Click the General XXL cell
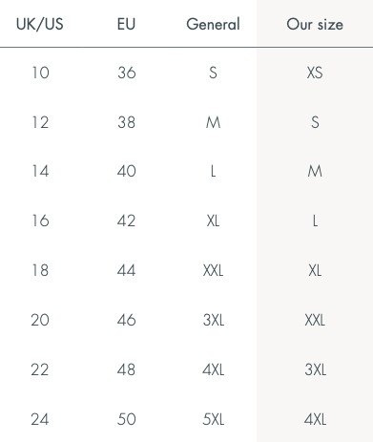Screen dimensions: 373x442 tap(213, 270)
